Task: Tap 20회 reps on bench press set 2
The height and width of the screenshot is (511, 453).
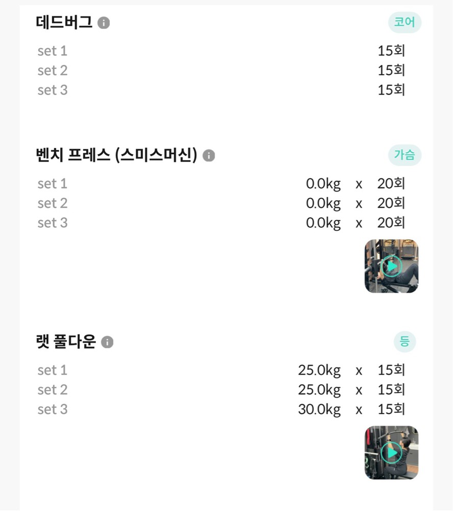Action: (391, 203)
